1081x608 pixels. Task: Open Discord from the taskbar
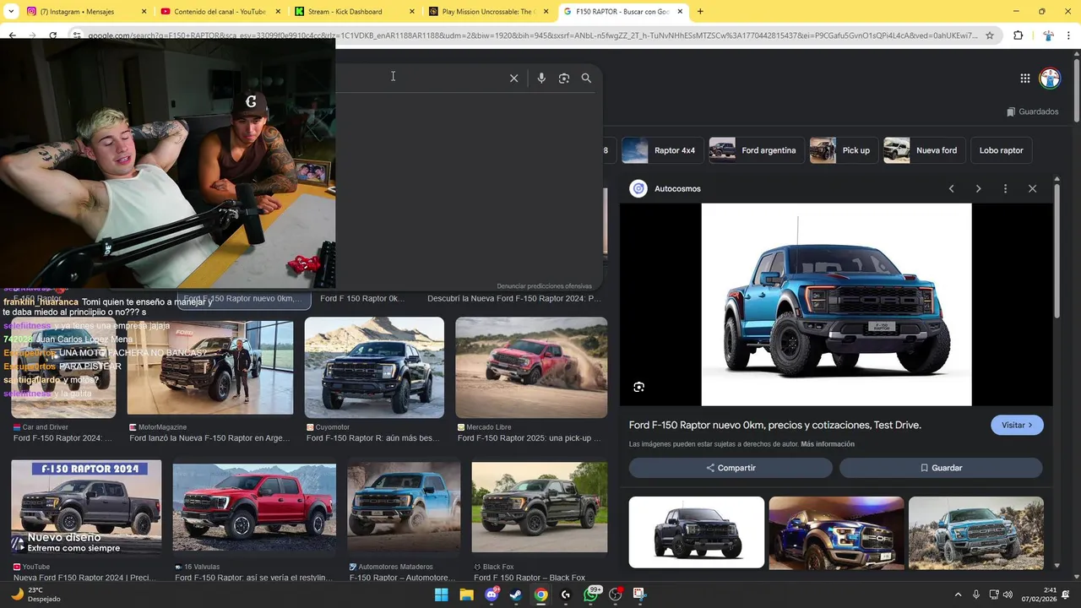tap(492, 594)
